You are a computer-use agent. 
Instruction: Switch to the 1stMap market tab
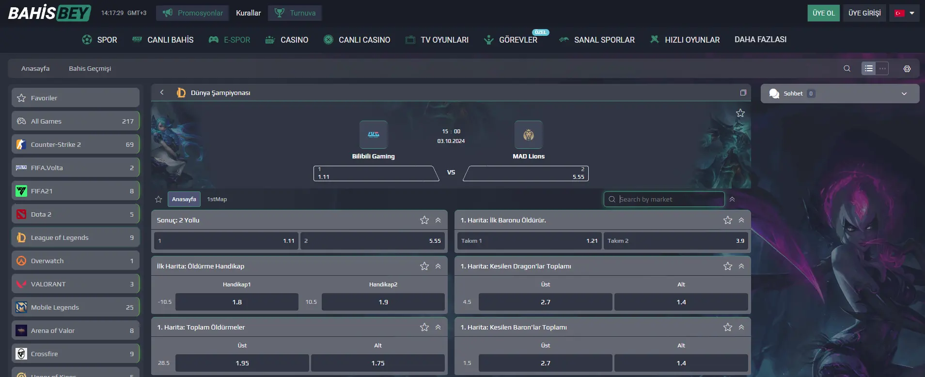pos(217,199)
